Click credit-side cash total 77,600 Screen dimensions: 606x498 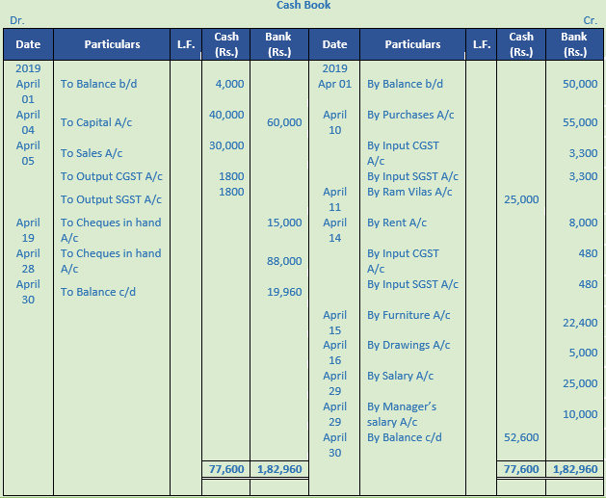[x=521, y=469]
